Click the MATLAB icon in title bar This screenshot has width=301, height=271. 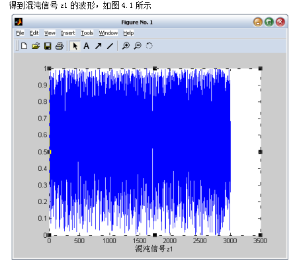tap(19, 22)
